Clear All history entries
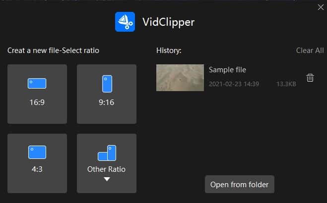 pyautogui.click(x=310, y=51)
